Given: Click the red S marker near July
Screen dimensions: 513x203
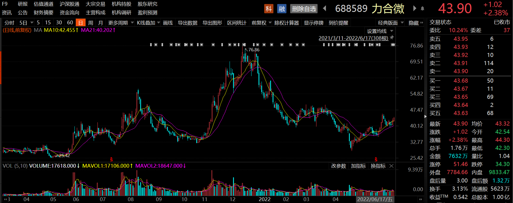Looking at the screenshot, I should click(111, 159).
